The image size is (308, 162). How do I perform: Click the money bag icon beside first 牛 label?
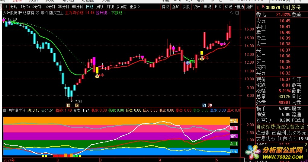(97, 75)
